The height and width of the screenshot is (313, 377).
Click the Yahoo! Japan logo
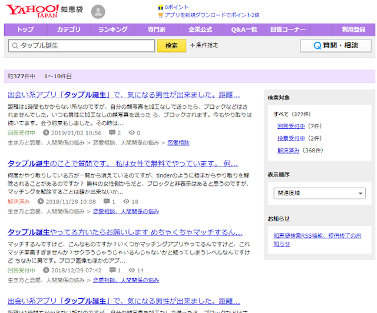click(32, 11)
